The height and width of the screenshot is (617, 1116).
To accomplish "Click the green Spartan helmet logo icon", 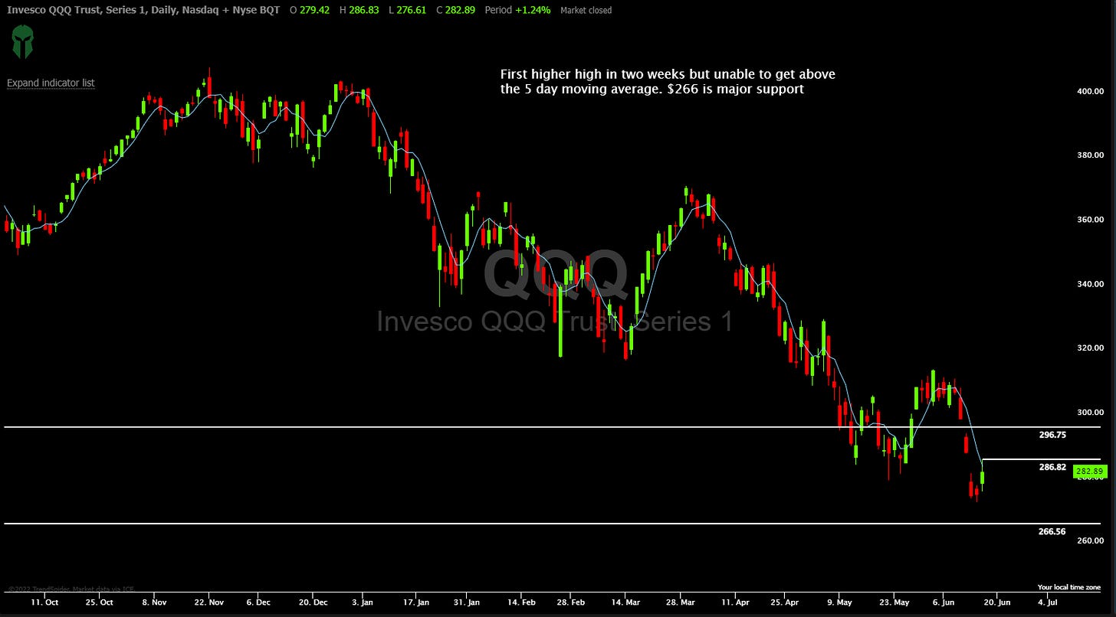I will click(x=22, y=42).
